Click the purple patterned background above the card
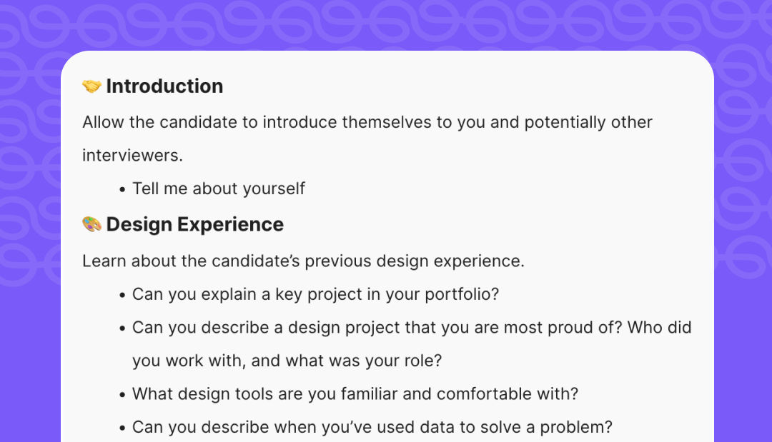This screenshot has height=442, width=772. [x=386, y=25]
